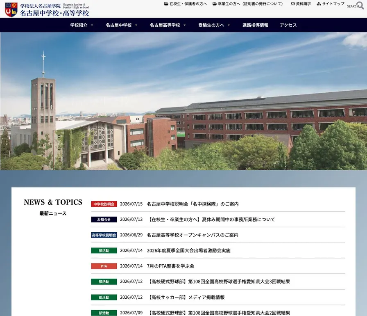Expand the 学校紹介 dropdown arrow
The image size is (367, 316).
(92, 25)
